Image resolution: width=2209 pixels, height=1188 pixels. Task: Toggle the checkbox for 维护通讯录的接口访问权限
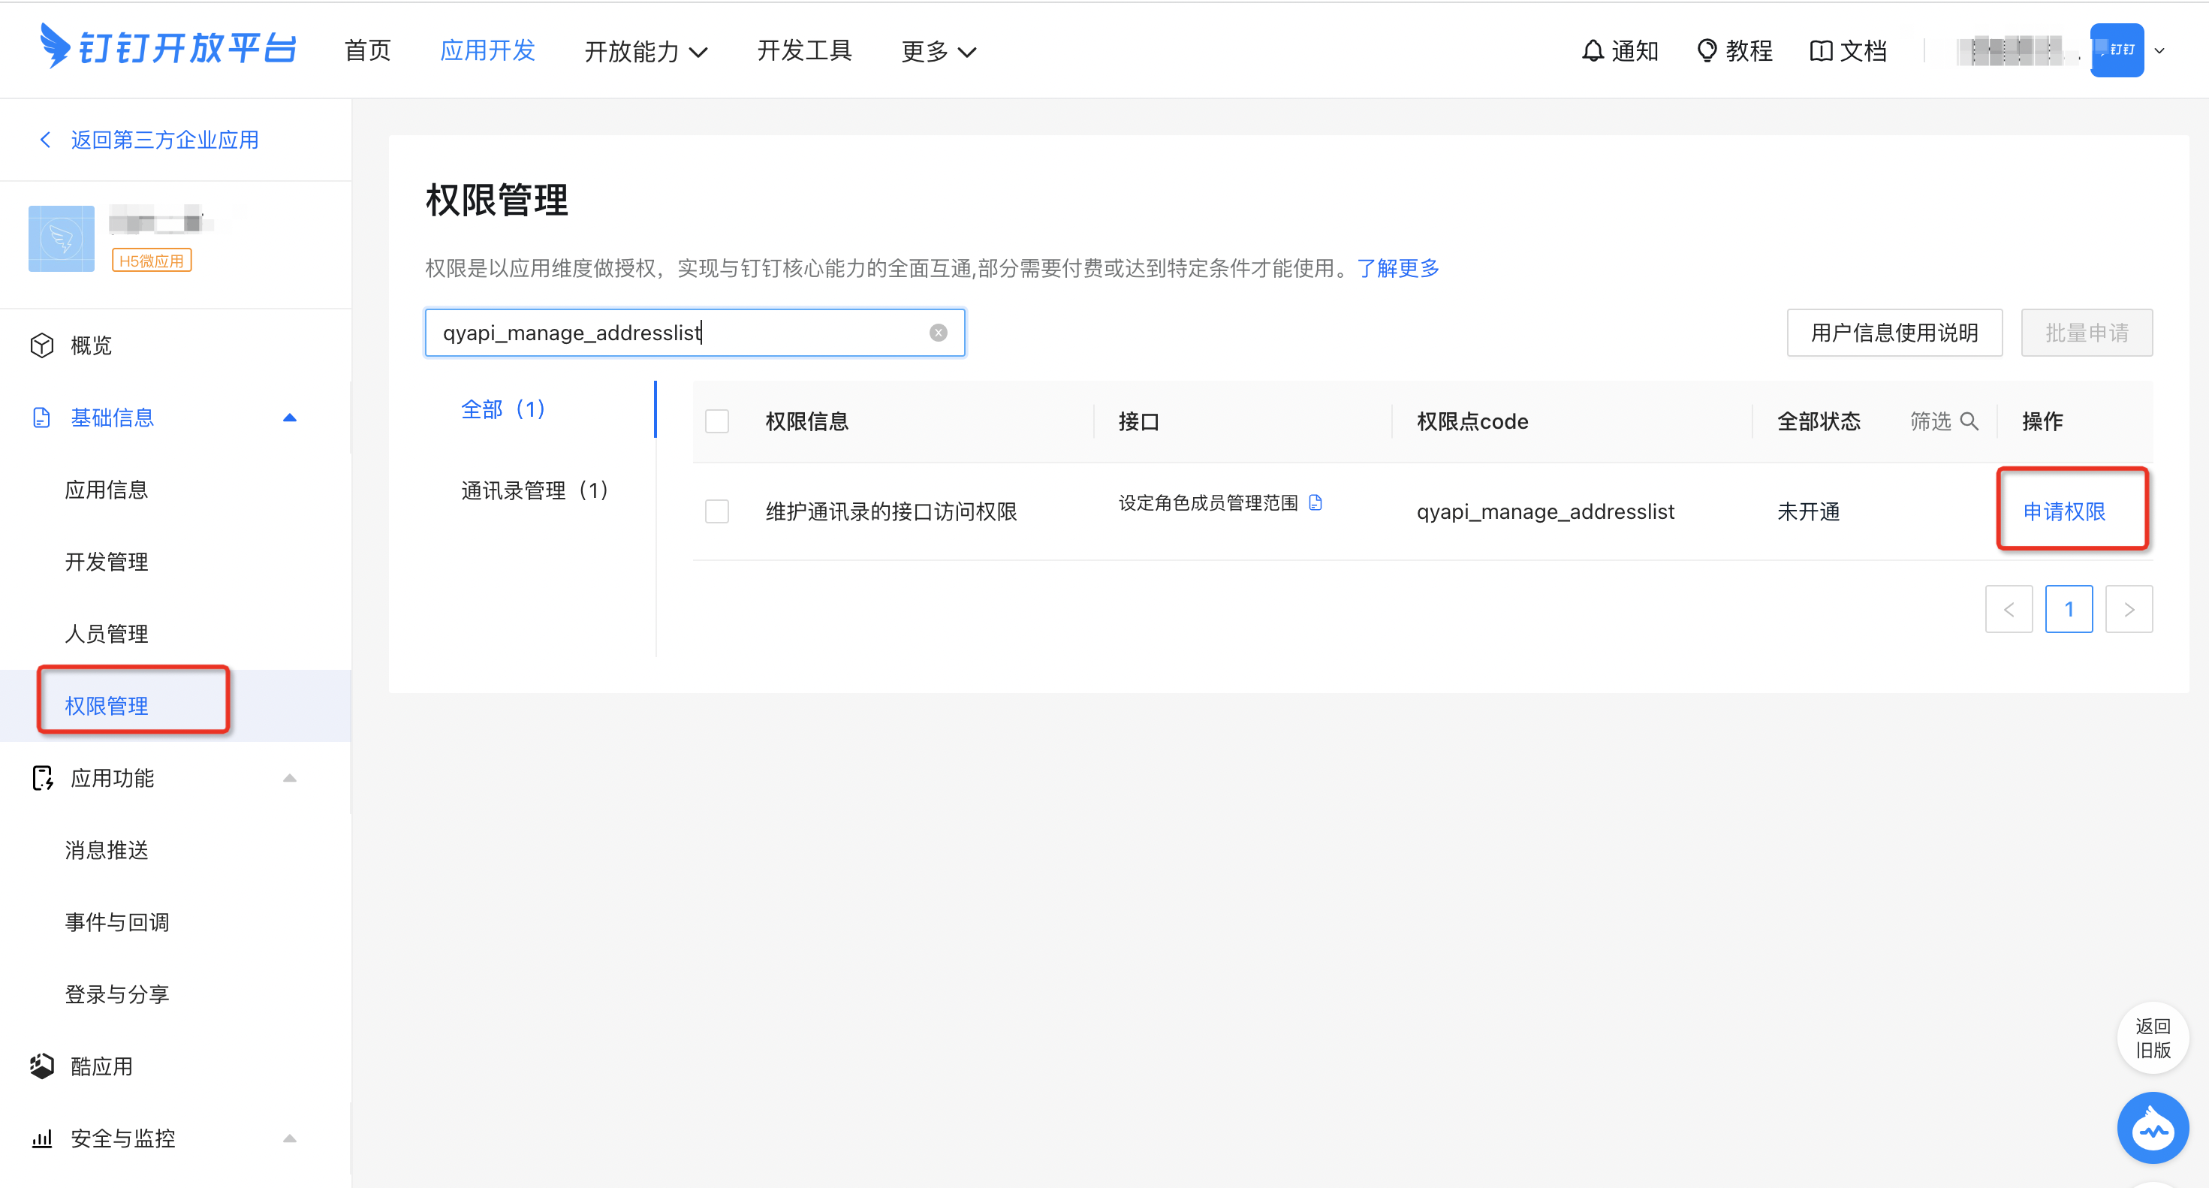pyautogui.click(x=719, y=511)
